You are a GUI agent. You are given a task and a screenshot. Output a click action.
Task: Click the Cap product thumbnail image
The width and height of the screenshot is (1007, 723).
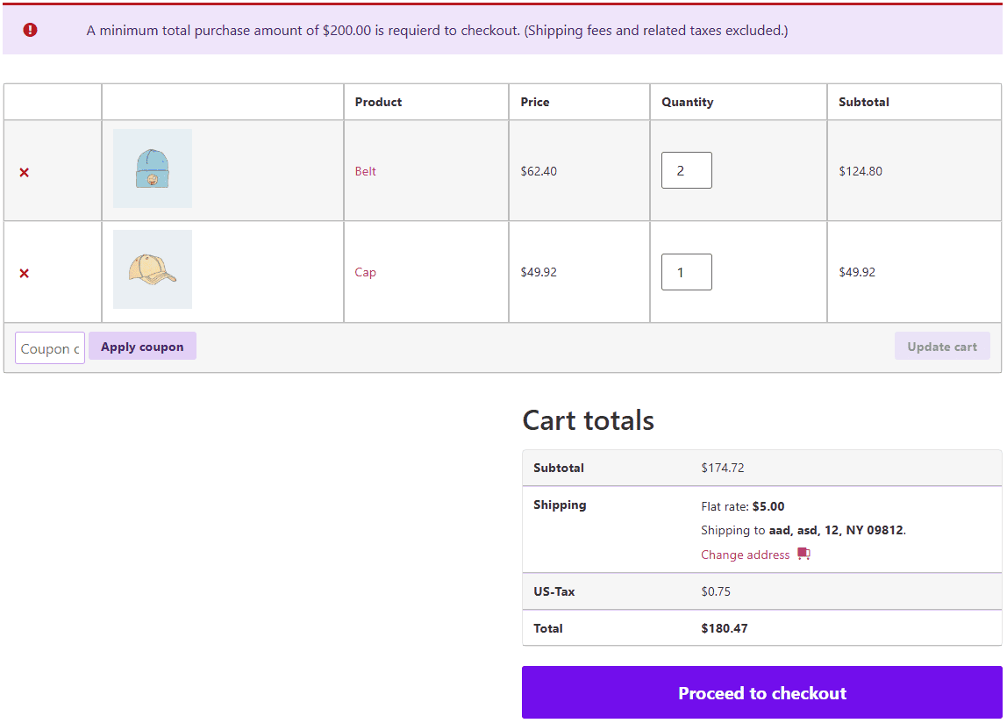(152, 268)
